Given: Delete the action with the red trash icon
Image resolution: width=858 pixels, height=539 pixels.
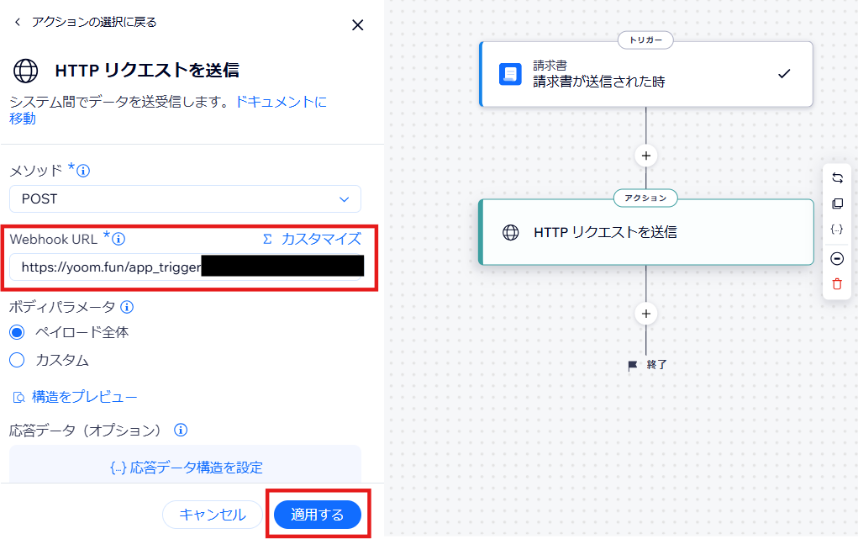Looking at the screenshot, I should (837, 284).
